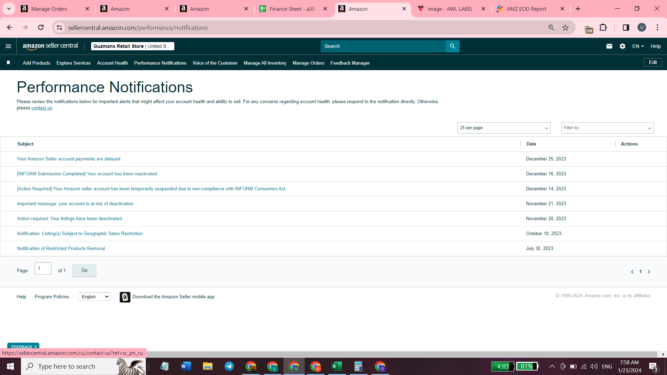Reload the page
This screenshot has width=667, height=375.
click(x=41, y=27)
